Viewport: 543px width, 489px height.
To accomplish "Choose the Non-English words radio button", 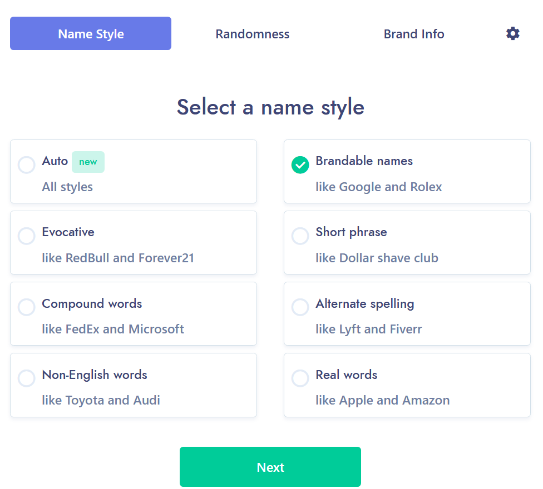I will tap(27, 378).
